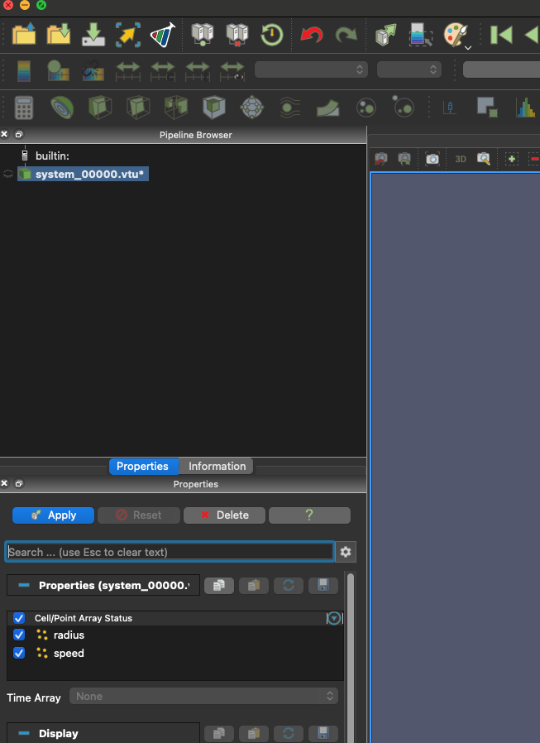Screen dimensions: 540x743
Task: Open the color palette loader icon
Action: (x=456, y=35)
